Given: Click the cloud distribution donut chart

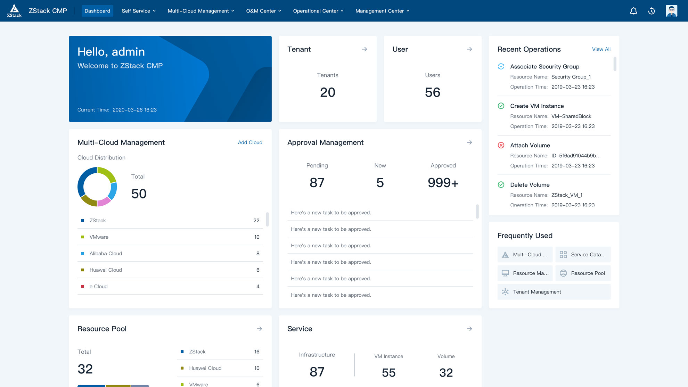Looking at the screenshot, I should coord(97,187).
